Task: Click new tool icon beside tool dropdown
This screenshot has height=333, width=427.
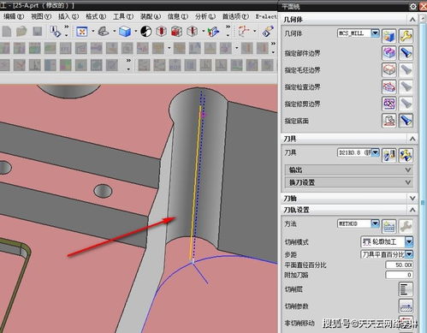Action: pos(389,155)
